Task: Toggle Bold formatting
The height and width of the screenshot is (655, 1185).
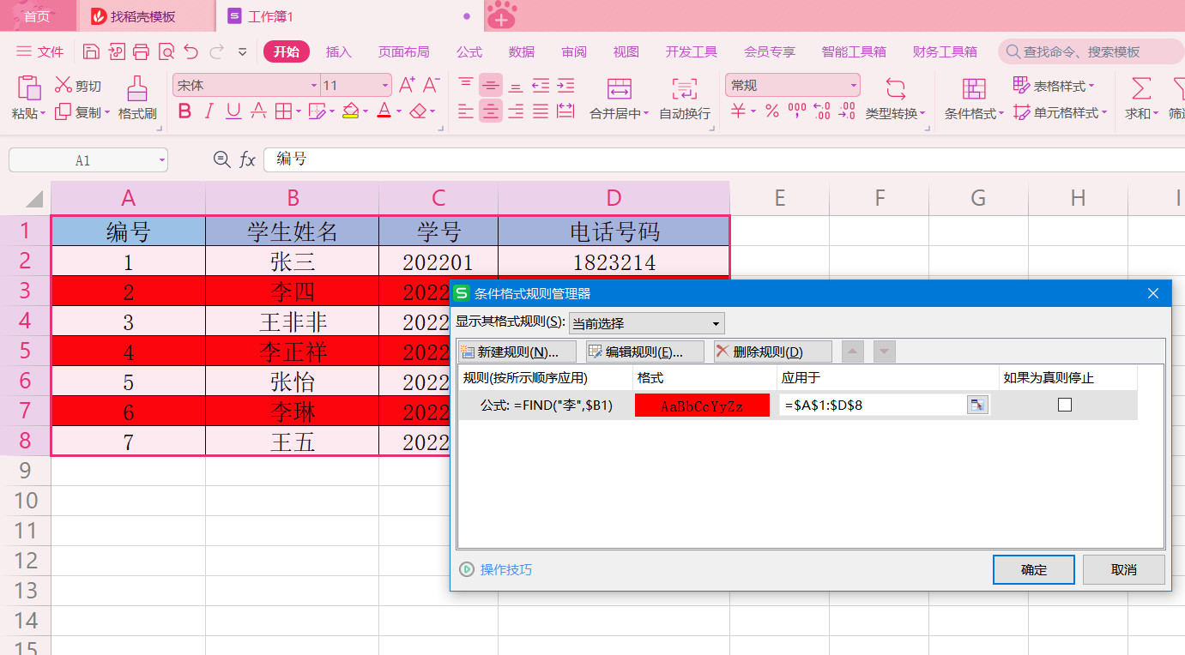Action: pyautogui.click(x=184, y=111)
